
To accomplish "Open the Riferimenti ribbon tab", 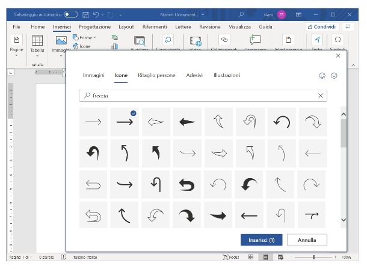I will click(155, 26).
